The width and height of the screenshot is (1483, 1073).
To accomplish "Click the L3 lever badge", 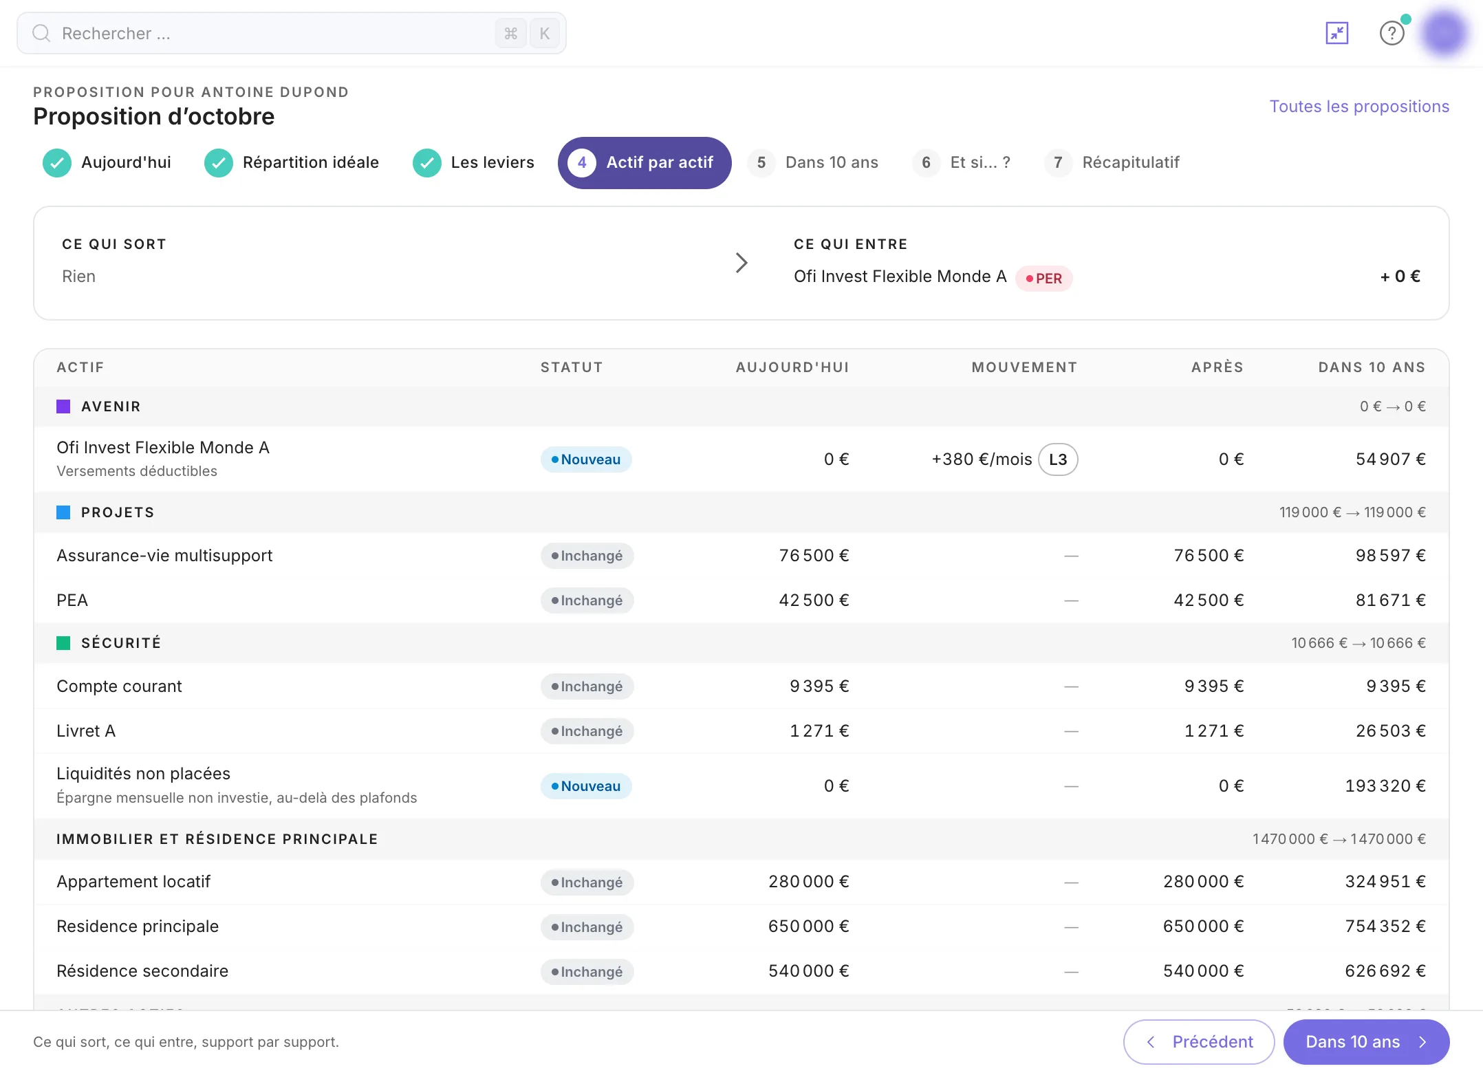I will click(x=1058, y=459).
